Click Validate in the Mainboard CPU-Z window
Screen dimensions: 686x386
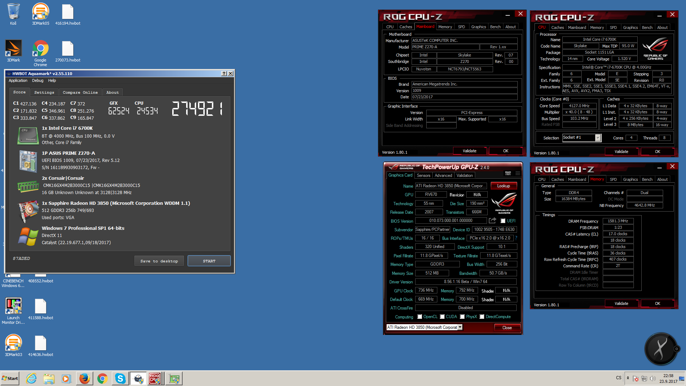469,151
